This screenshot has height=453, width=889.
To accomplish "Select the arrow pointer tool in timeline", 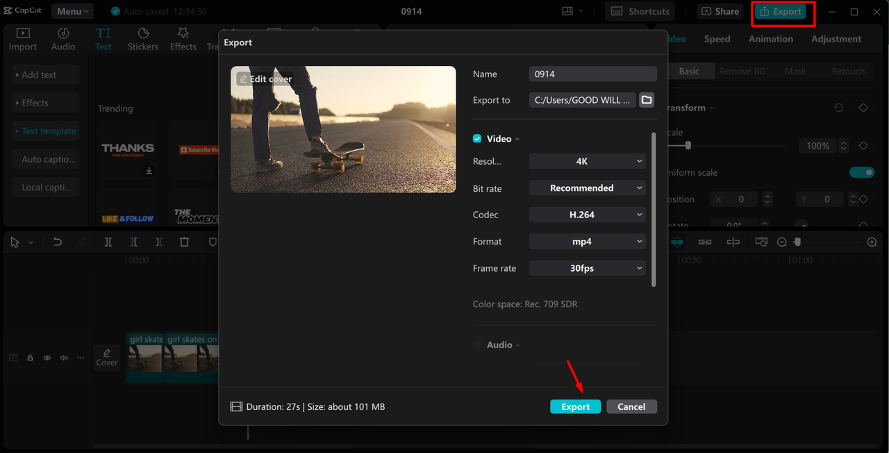I will click(15, 242).
